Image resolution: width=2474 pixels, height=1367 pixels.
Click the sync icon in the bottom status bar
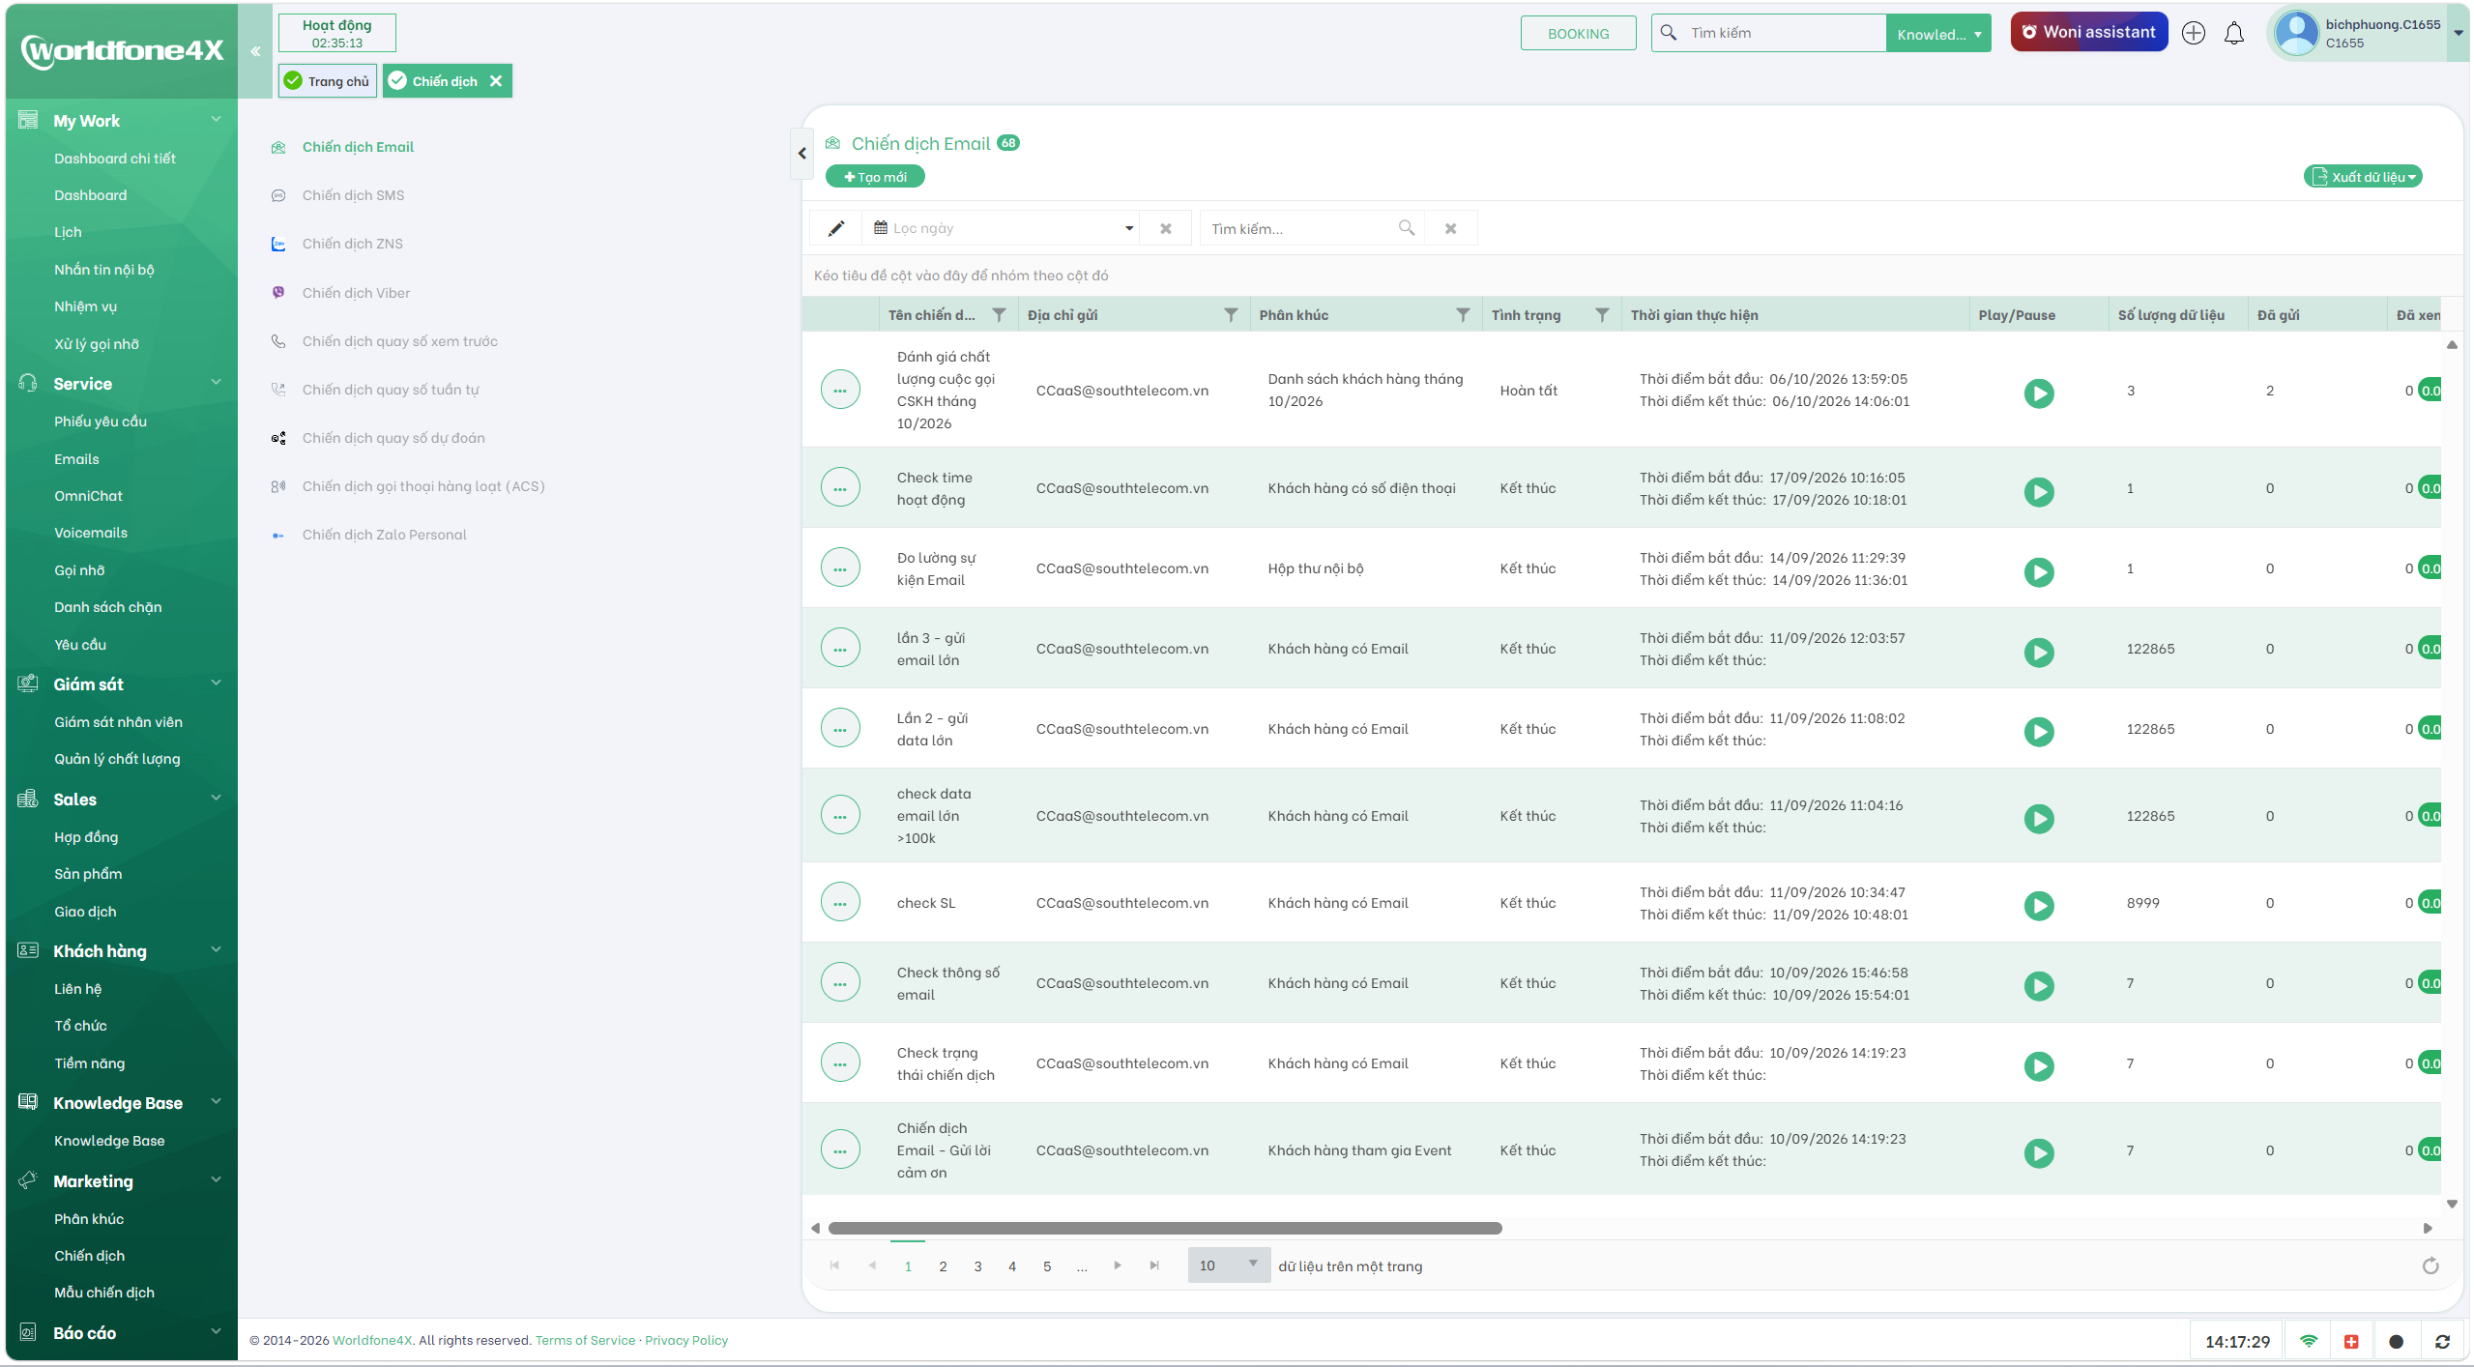pos(2442,1341)
